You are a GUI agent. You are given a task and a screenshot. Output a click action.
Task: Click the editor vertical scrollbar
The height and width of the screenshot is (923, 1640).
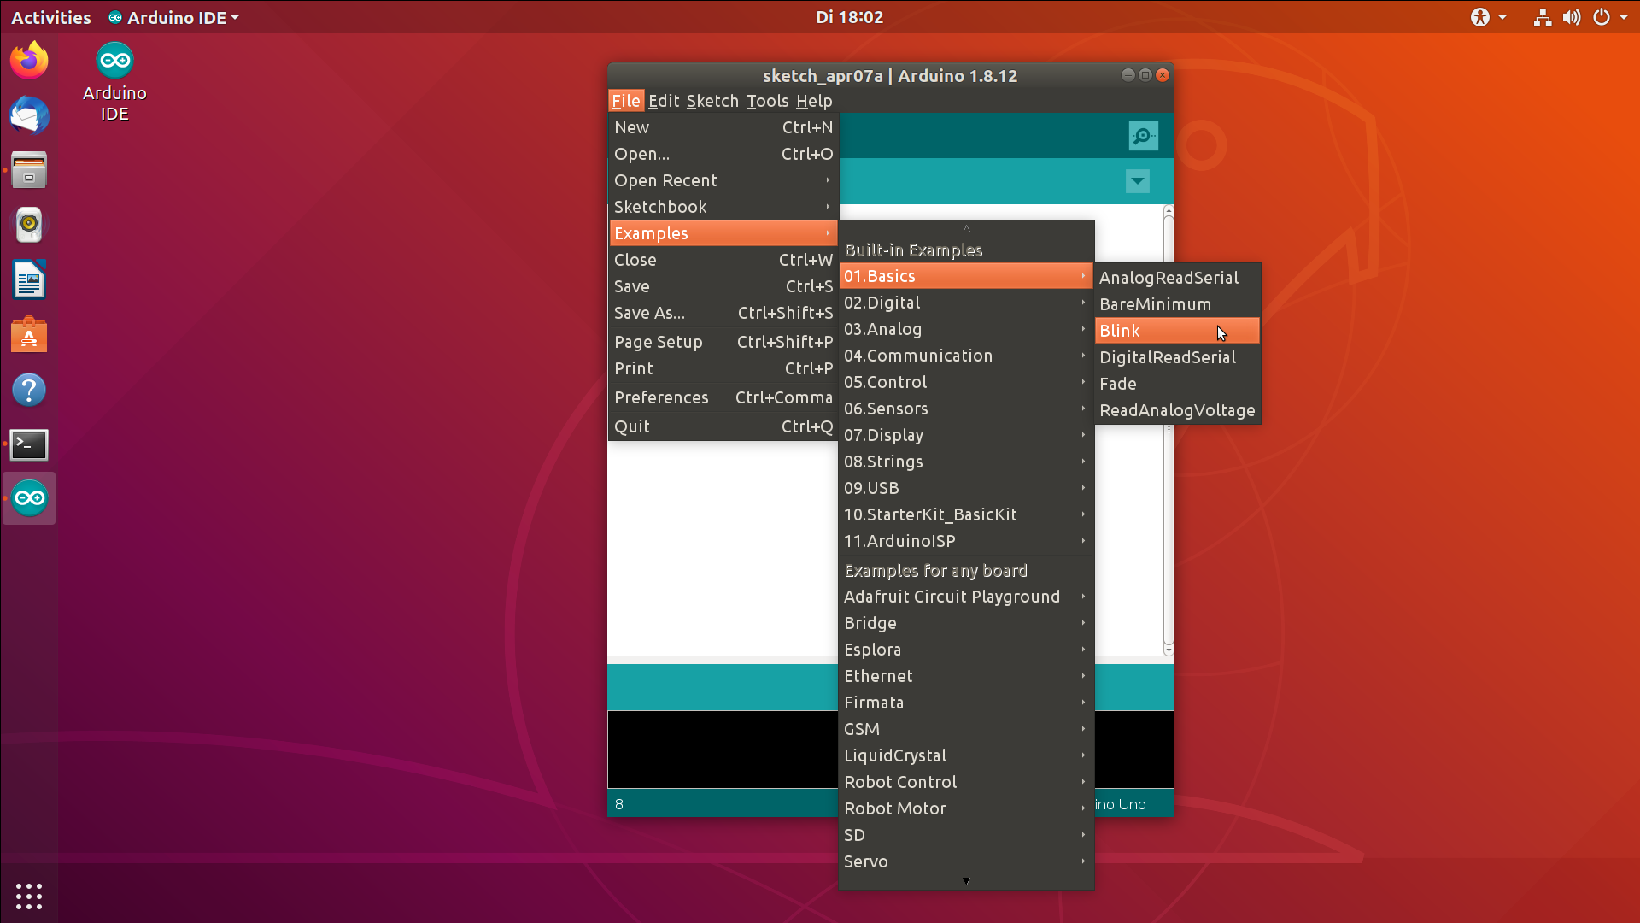(1168, 430)
